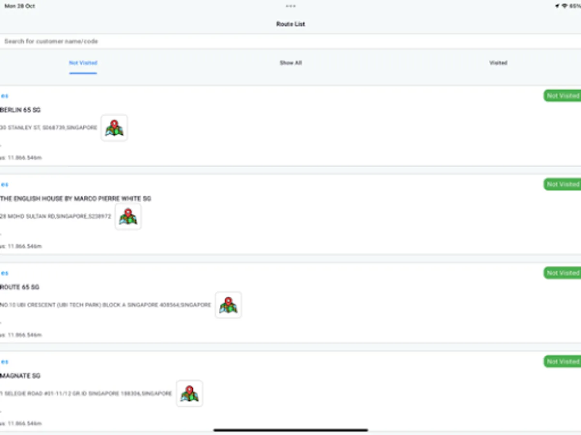Click Not Visited badge on BERLIN 65 SG

(x=562, y=96)
